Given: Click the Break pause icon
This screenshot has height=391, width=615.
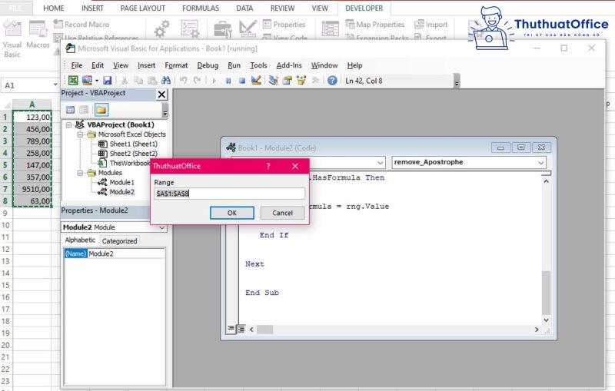Looking at the screenshot, I should click(228, 81).
